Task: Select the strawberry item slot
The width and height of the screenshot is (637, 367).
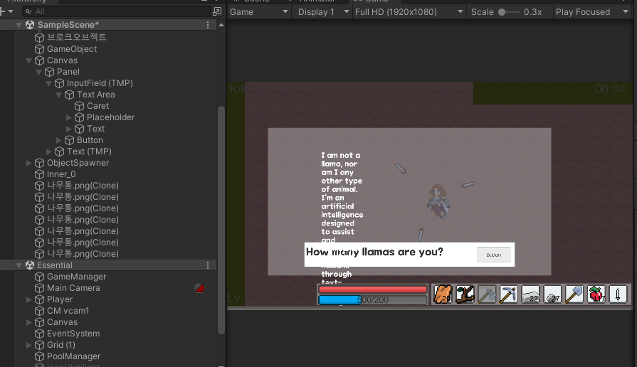Action: pos(596,294)
